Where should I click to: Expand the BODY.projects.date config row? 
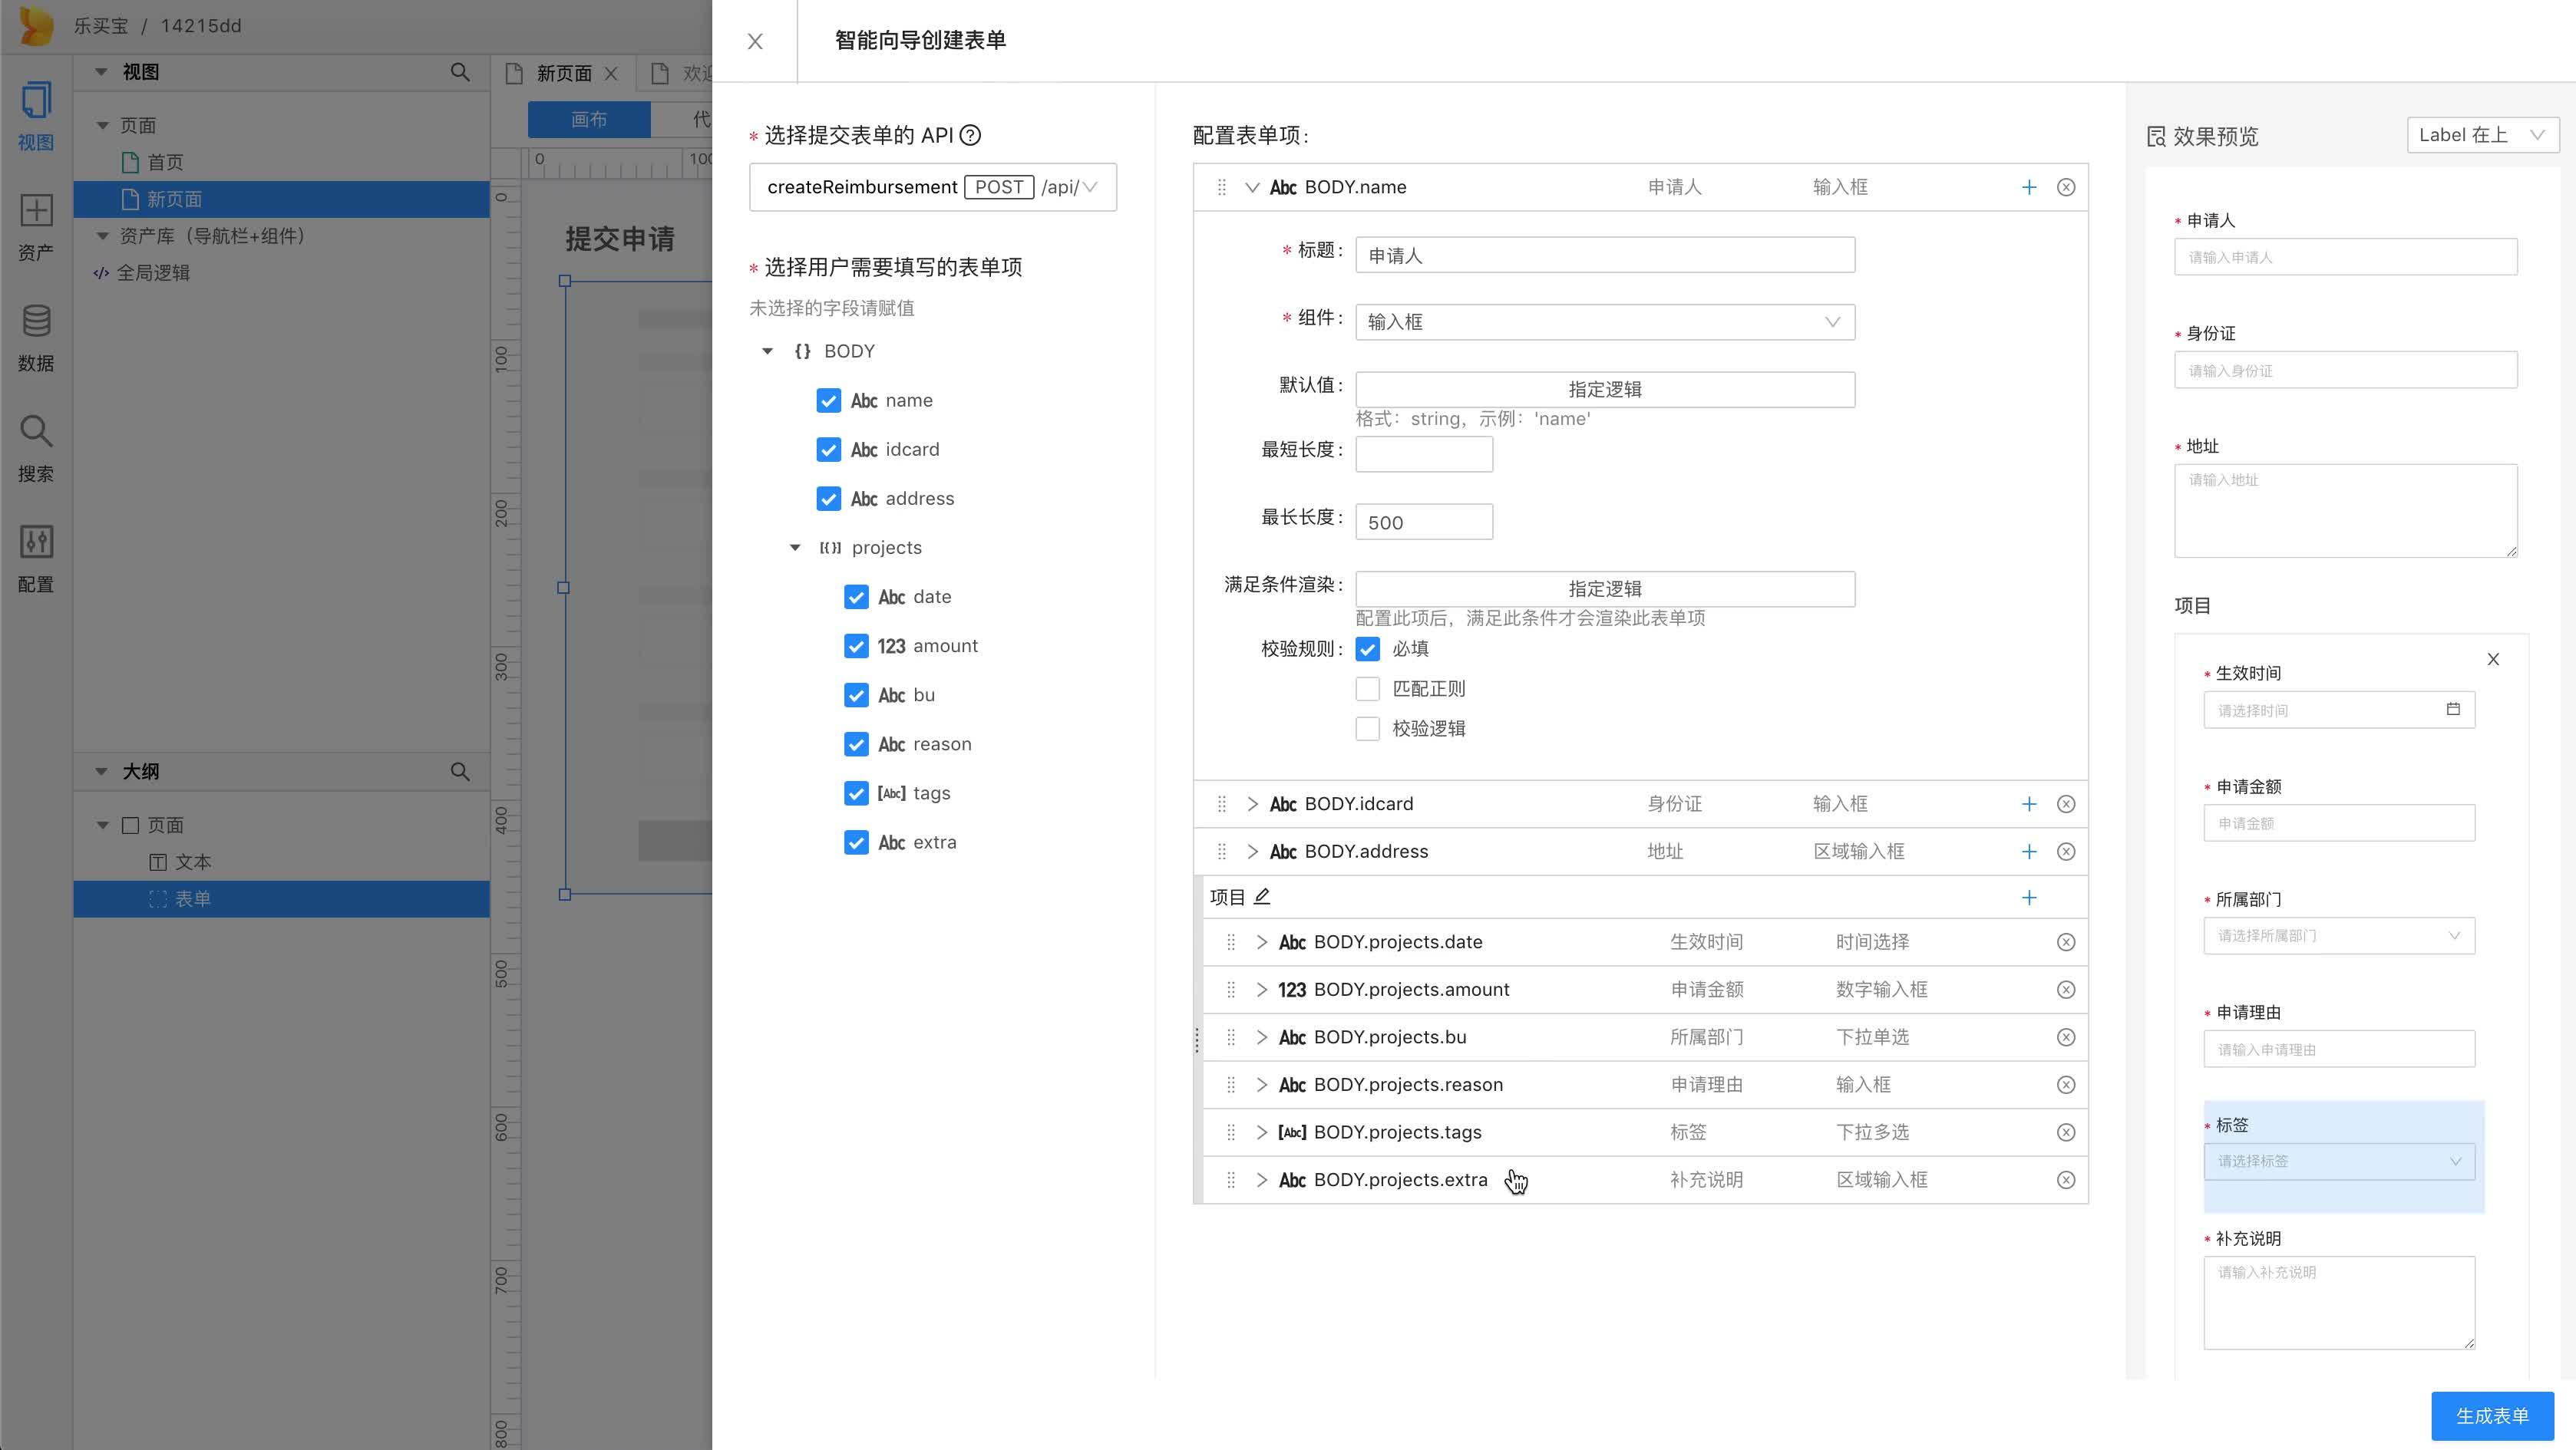click(x=1261, y=942)
